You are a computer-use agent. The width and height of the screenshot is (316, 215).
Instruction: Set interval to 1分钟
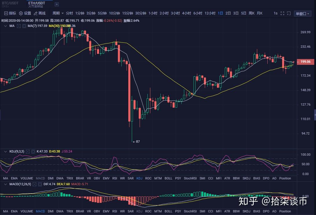click(x=80, y=13)
